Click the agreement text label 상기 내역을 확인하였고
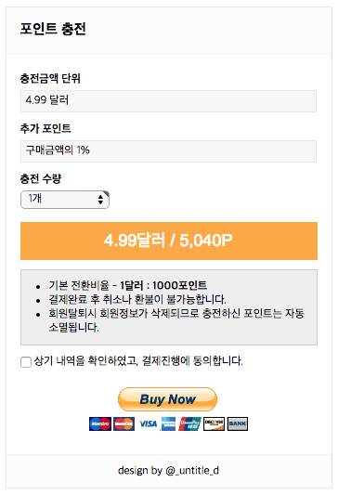Screen dimensions: 338x495 tap(86, 360)
